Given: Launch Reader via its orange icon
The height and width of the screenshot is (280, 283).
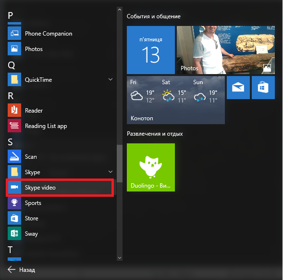Looking at the screenshot, I should click(14, 110).
